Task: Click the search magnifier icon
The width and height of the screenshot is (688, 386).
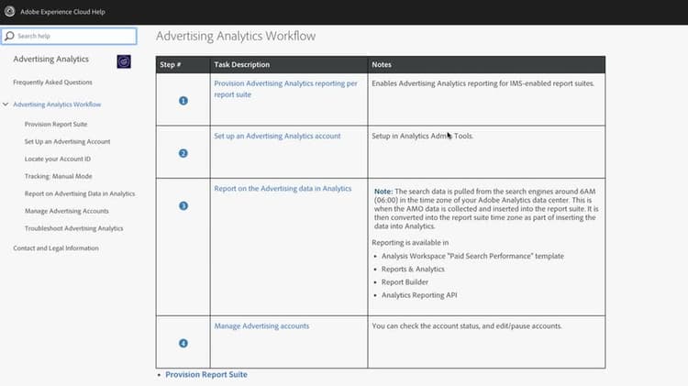Action: point(9,36)
